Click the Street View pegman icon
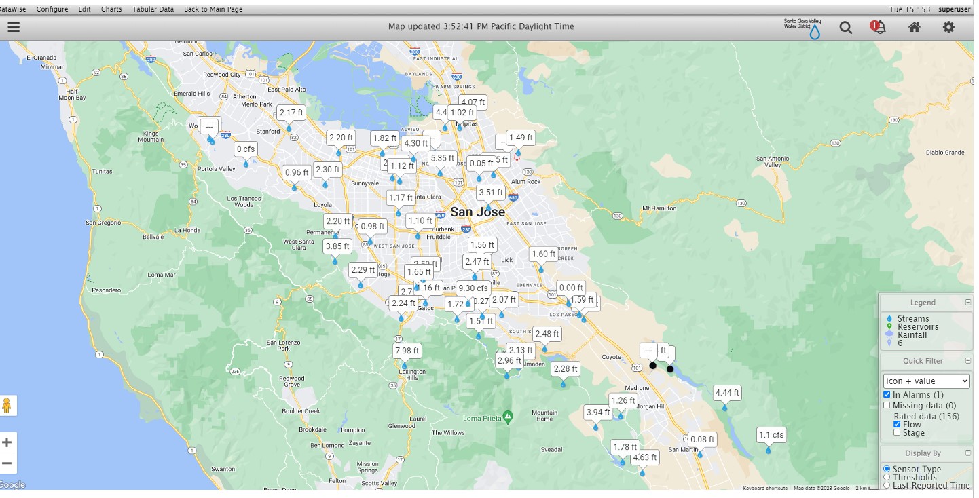This screenshot has width=979, height=498. point(7,406)
